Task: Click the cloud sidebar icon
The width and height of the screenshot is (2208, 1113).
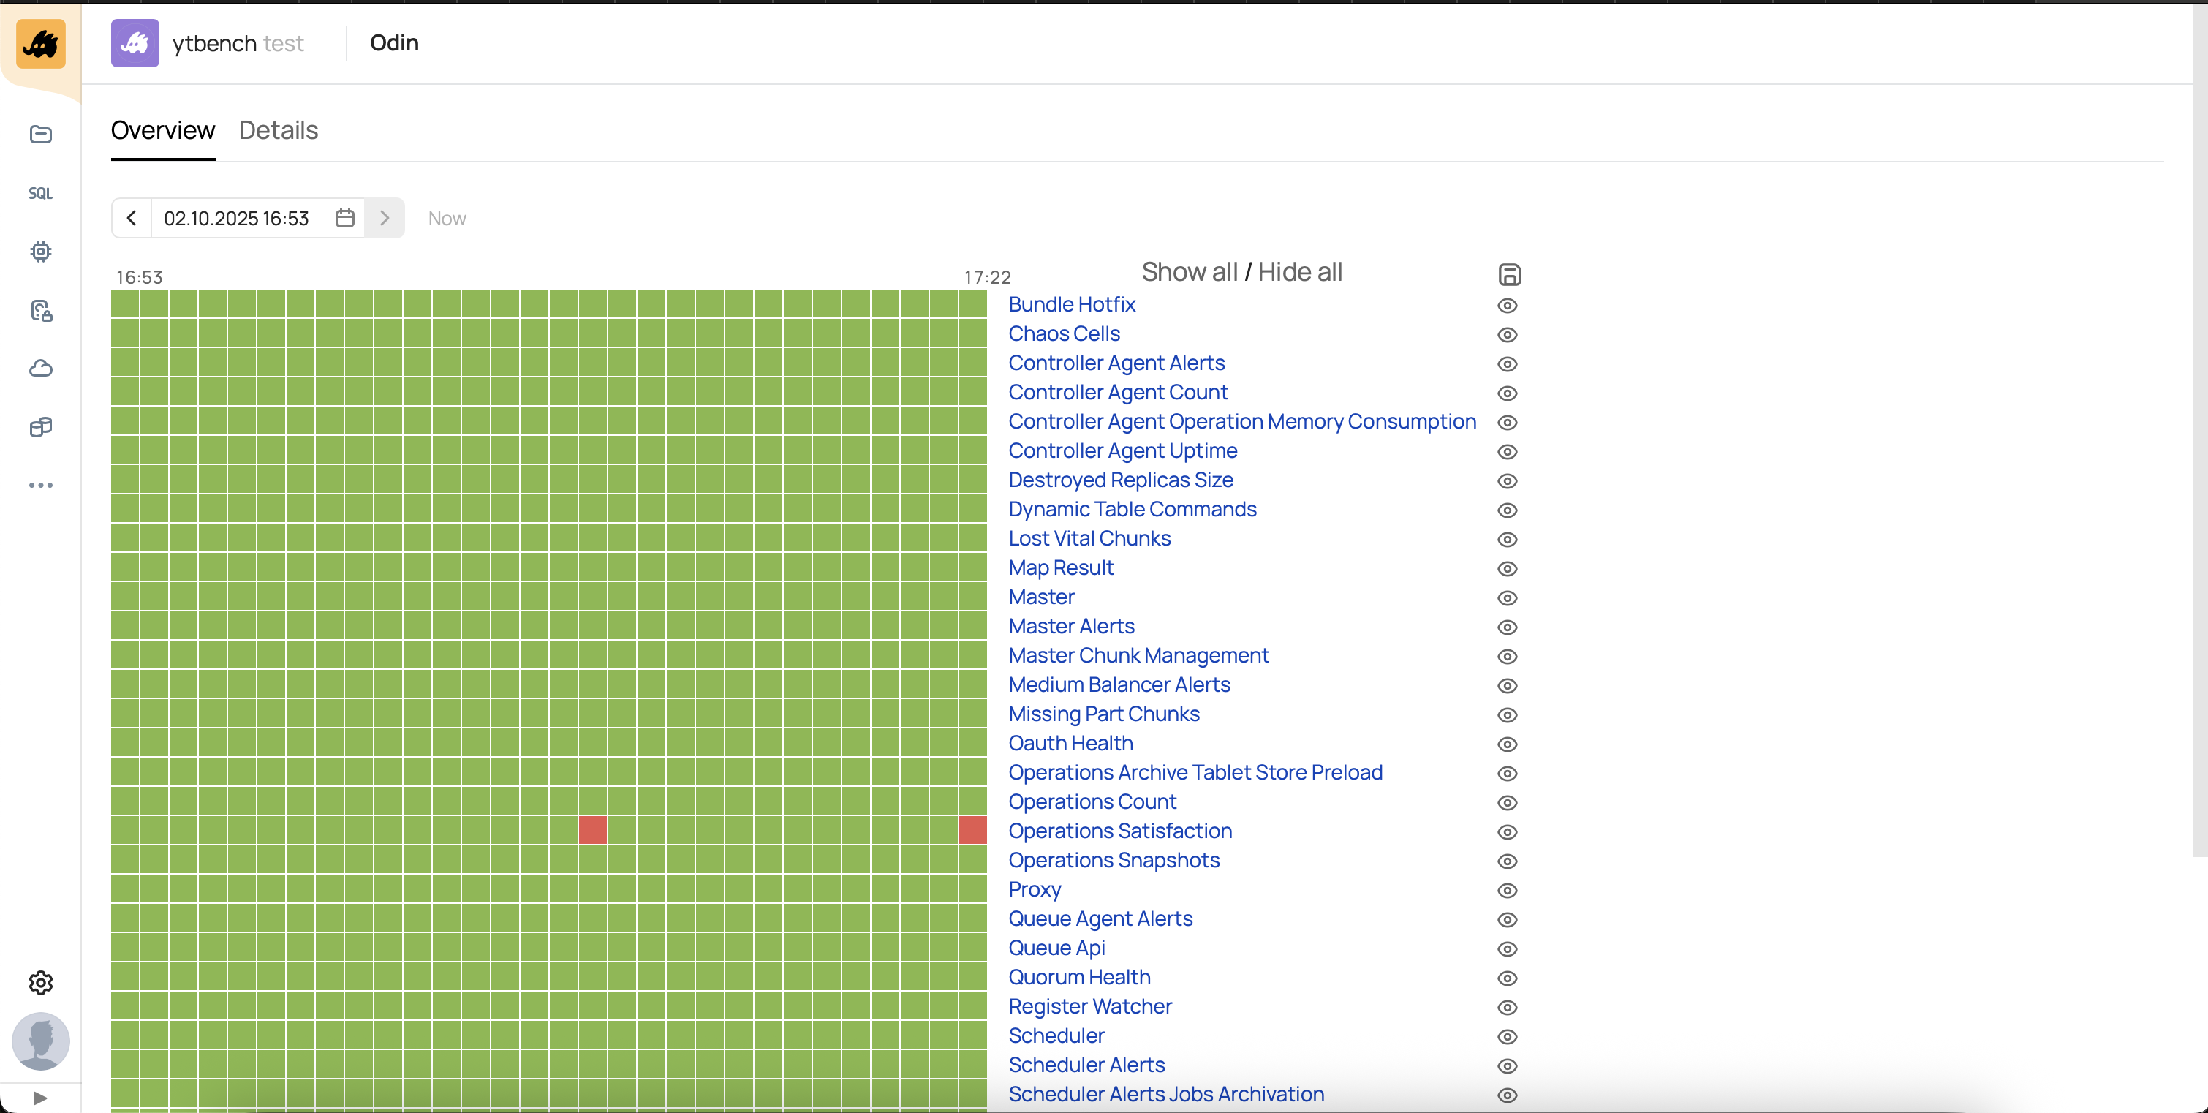Action: click(x=40, y=369)
